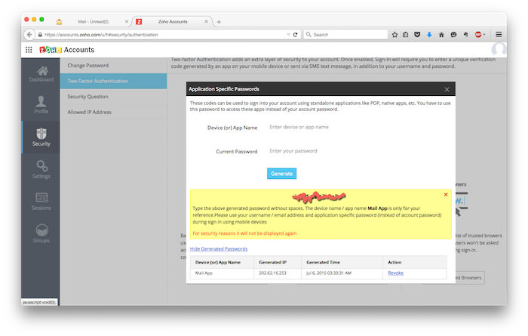The height and width of the screenshot is (336, 528).
Task: Click the Generated Time column header
Action: pos(323,262)
